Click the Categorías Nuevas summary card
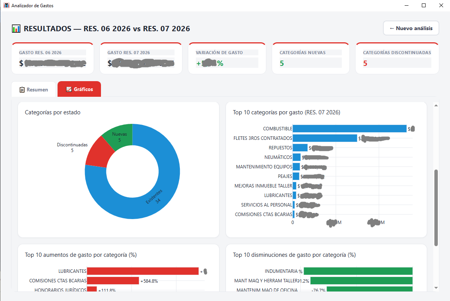Screen dimensions: 450x301 pos(311,58)
